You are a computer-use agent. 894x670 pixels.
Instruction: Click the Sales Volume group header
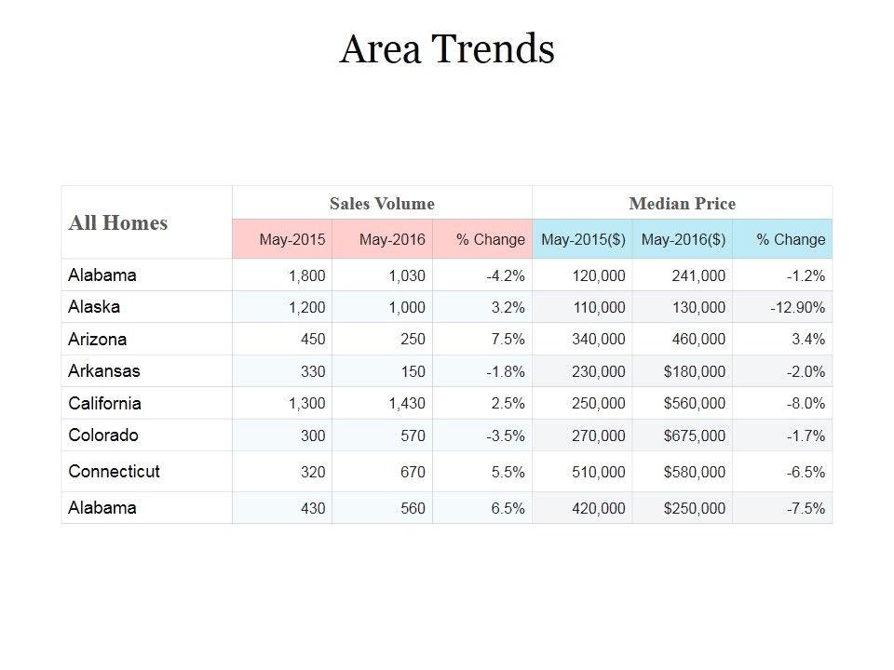(382, 203)
